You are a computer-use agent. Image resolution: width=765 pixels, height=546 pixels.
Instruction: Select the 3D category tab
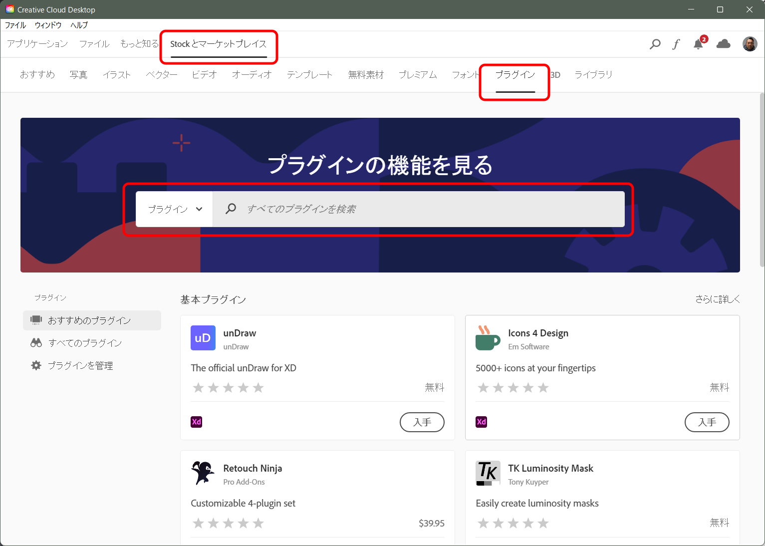pos(555,75)
